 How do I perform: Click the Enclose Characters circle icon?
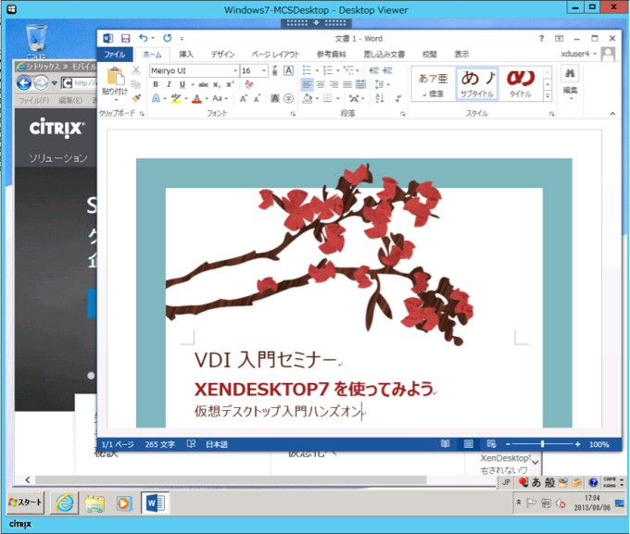288,98
